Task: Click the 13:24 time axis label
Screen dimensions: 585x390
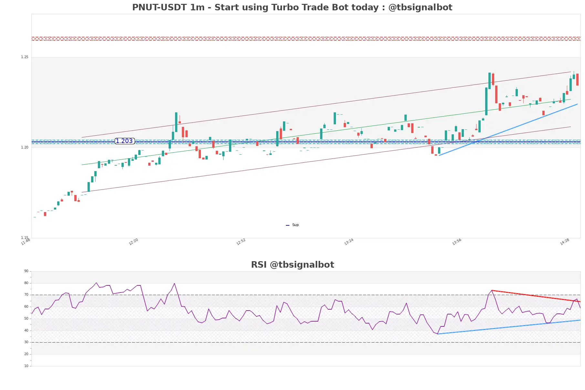Action: (349, 242)
